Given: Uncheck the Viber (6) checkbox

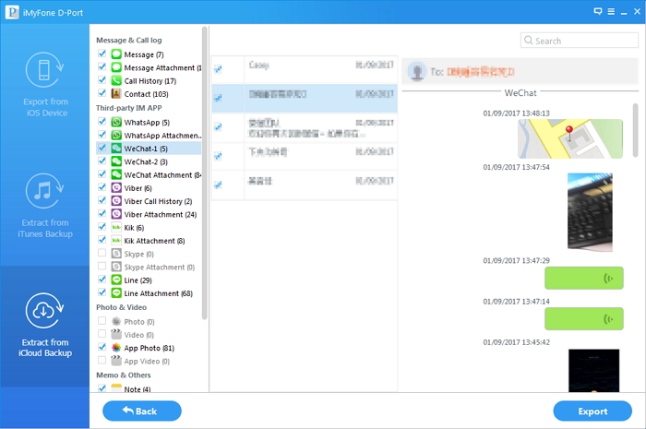Looking at the screenshot, I should tap(102, 187).
